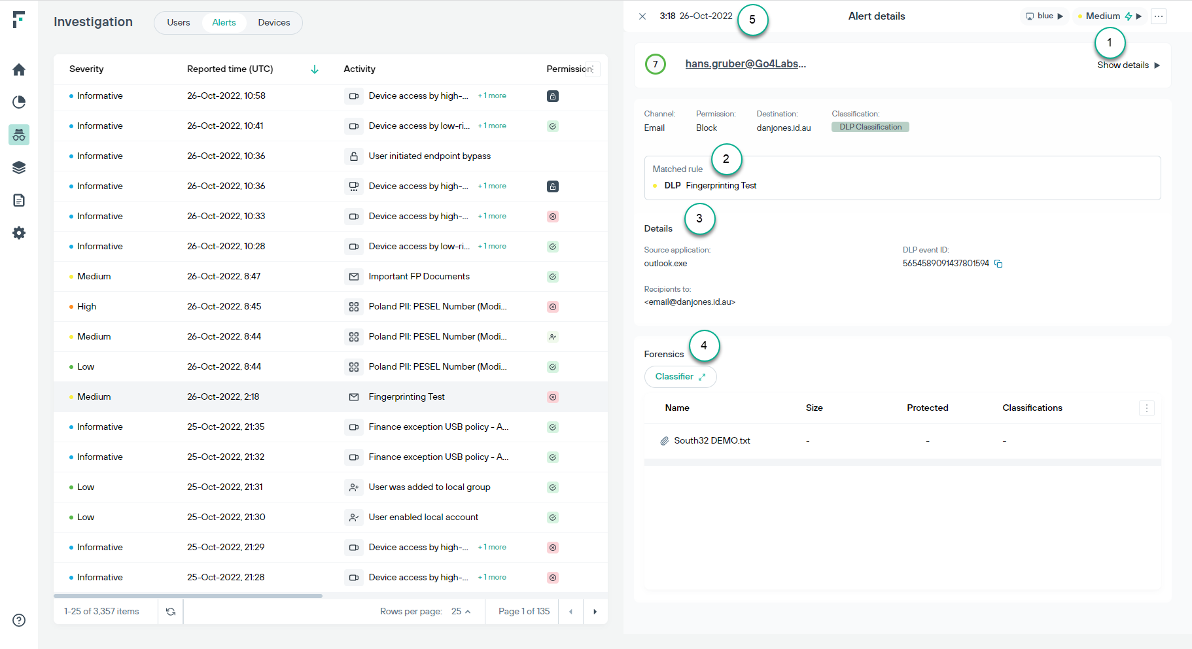Expand +1 more on 10:33 row
The height and width of the screenshot is (649, 1192).
tap(492, 217)
